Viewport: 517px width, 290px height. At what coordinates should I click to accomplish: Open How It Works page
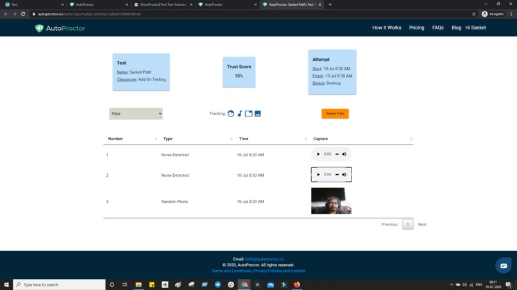coord(387,28)
